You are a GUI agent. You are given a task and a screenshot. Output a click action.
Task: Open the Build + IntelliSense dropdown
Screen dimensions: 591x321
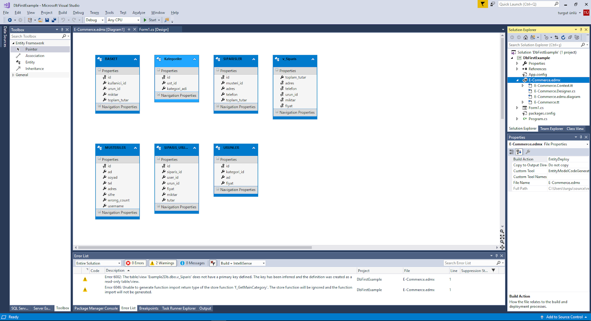tap(243, 263)
